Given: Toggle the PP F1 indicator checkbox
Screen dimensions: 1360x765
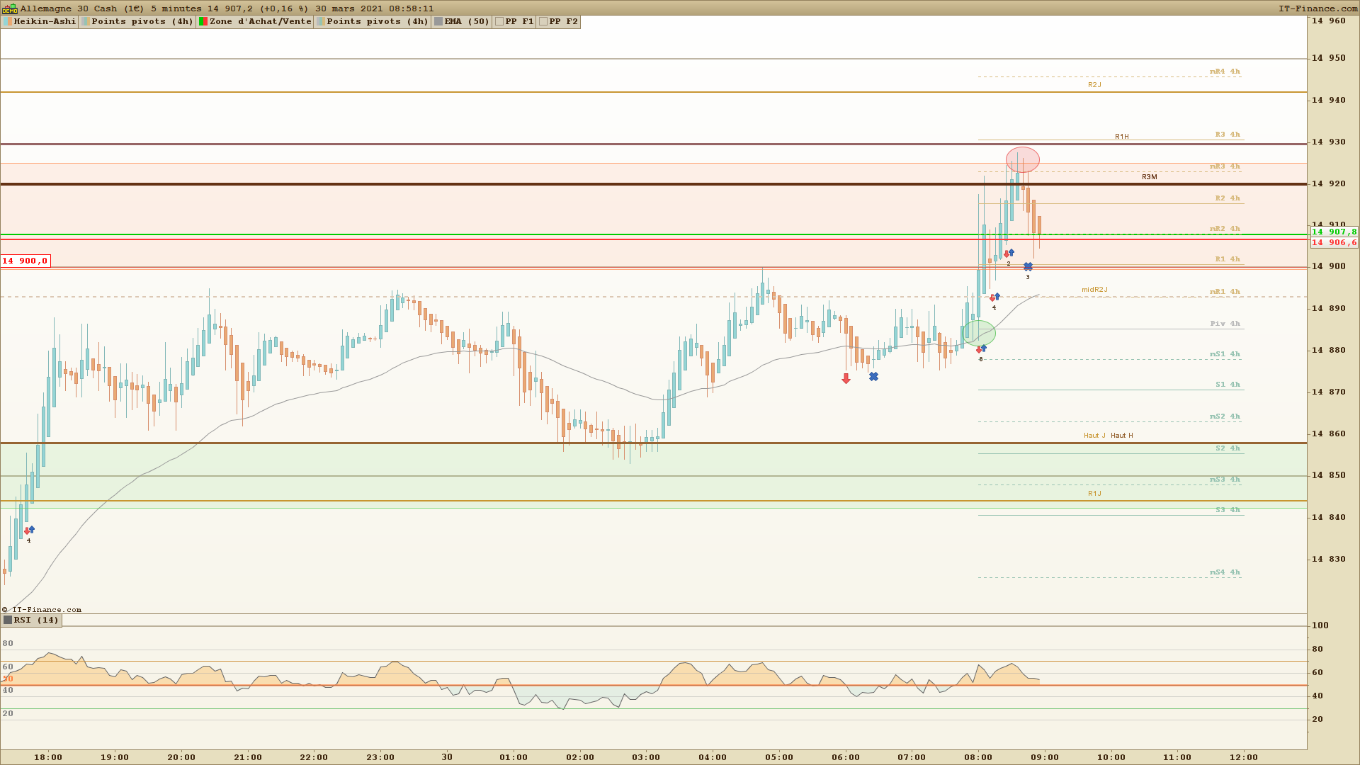Looking at the screenshot, I should (x=499, y=22).
